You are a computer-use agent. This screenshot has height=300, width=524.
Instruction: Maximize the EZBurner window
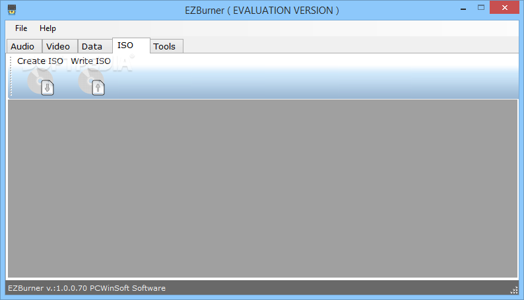click(481, 7)
